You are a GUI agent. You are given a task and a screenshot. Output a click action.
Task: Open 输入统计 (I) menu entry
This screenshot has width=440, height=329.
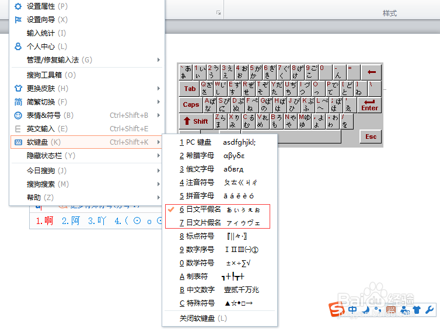86,33
